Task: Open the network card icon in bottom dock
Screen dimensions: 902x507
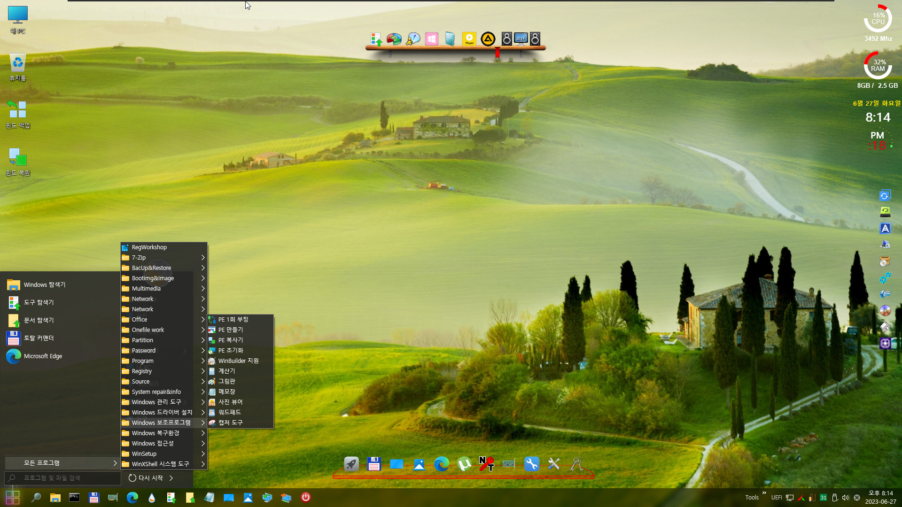Action: pyautogui.click(x=508, y=464)
